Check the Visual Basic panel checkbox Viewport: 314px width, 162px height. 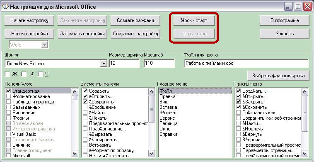click(x=8, y=134)
